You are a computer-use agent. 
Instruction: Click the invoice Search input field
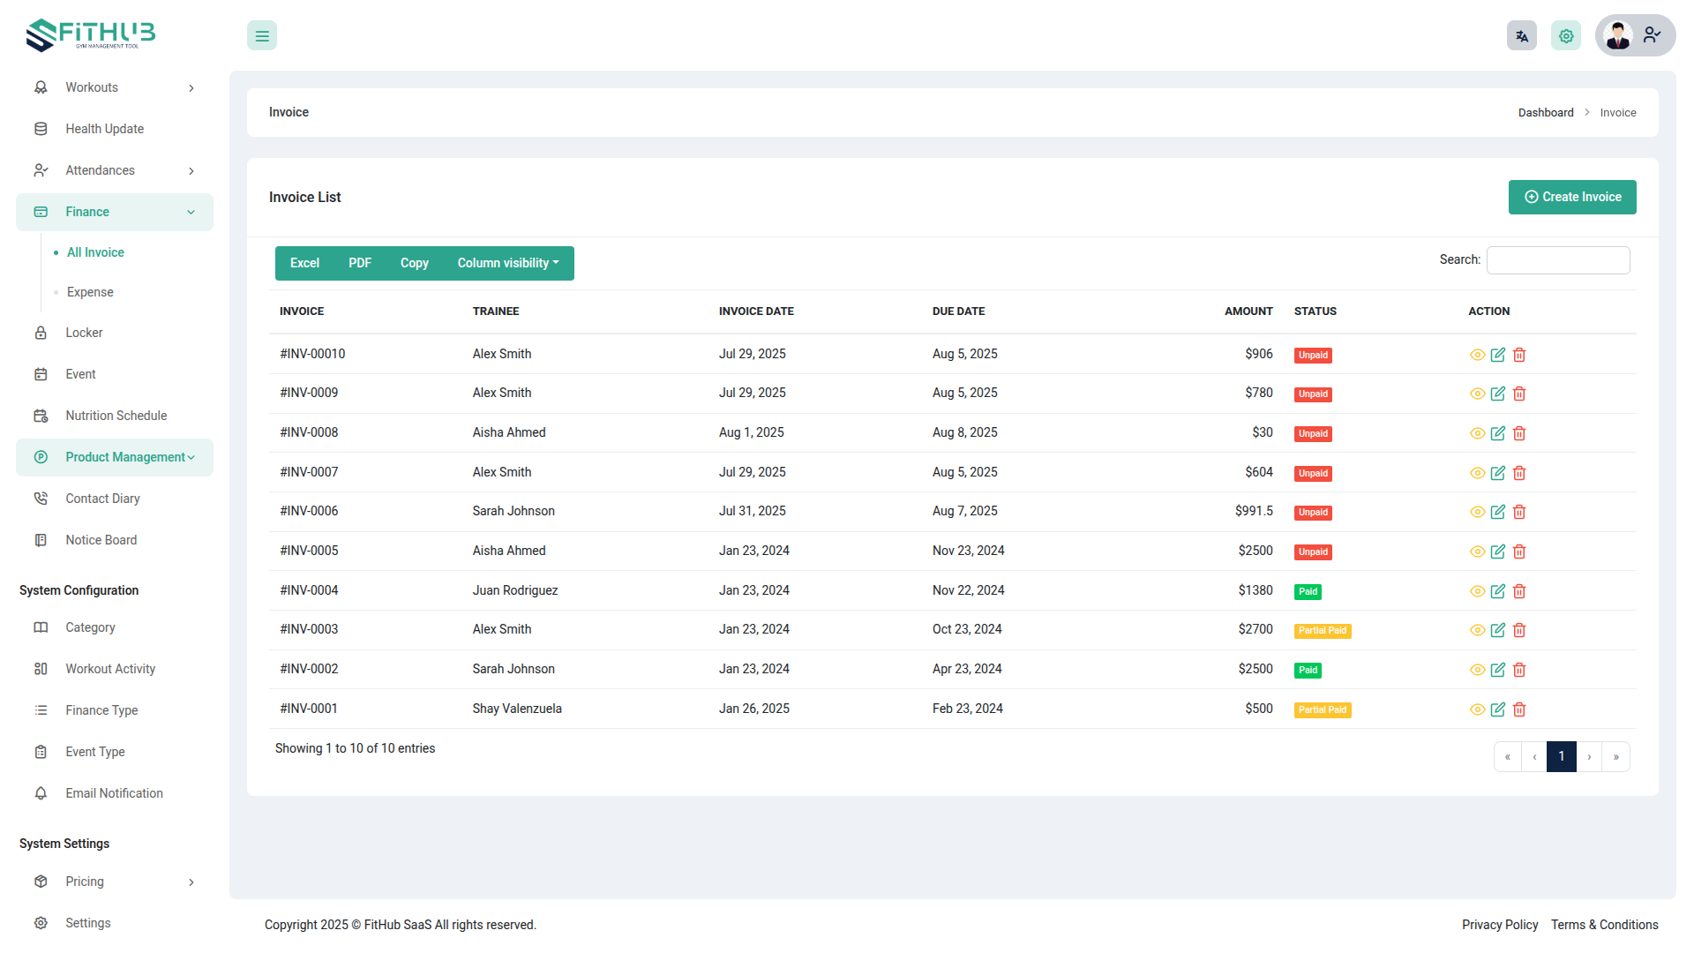(x=1558, y=260)
